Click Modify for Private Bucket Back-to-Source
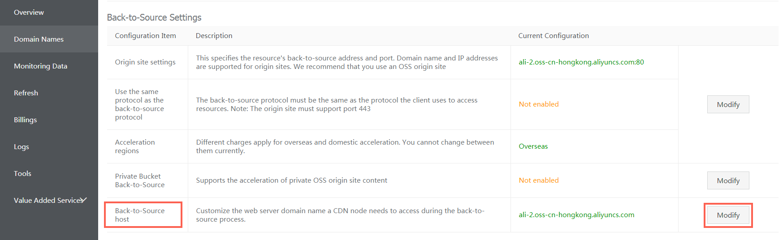 (728, 180)
